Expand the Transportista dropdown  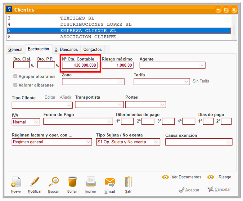(x=120, y=105)
